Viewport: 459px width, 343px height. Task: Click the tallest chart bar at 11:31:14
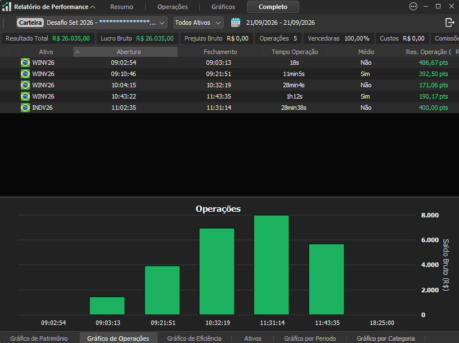coord(271,265)
